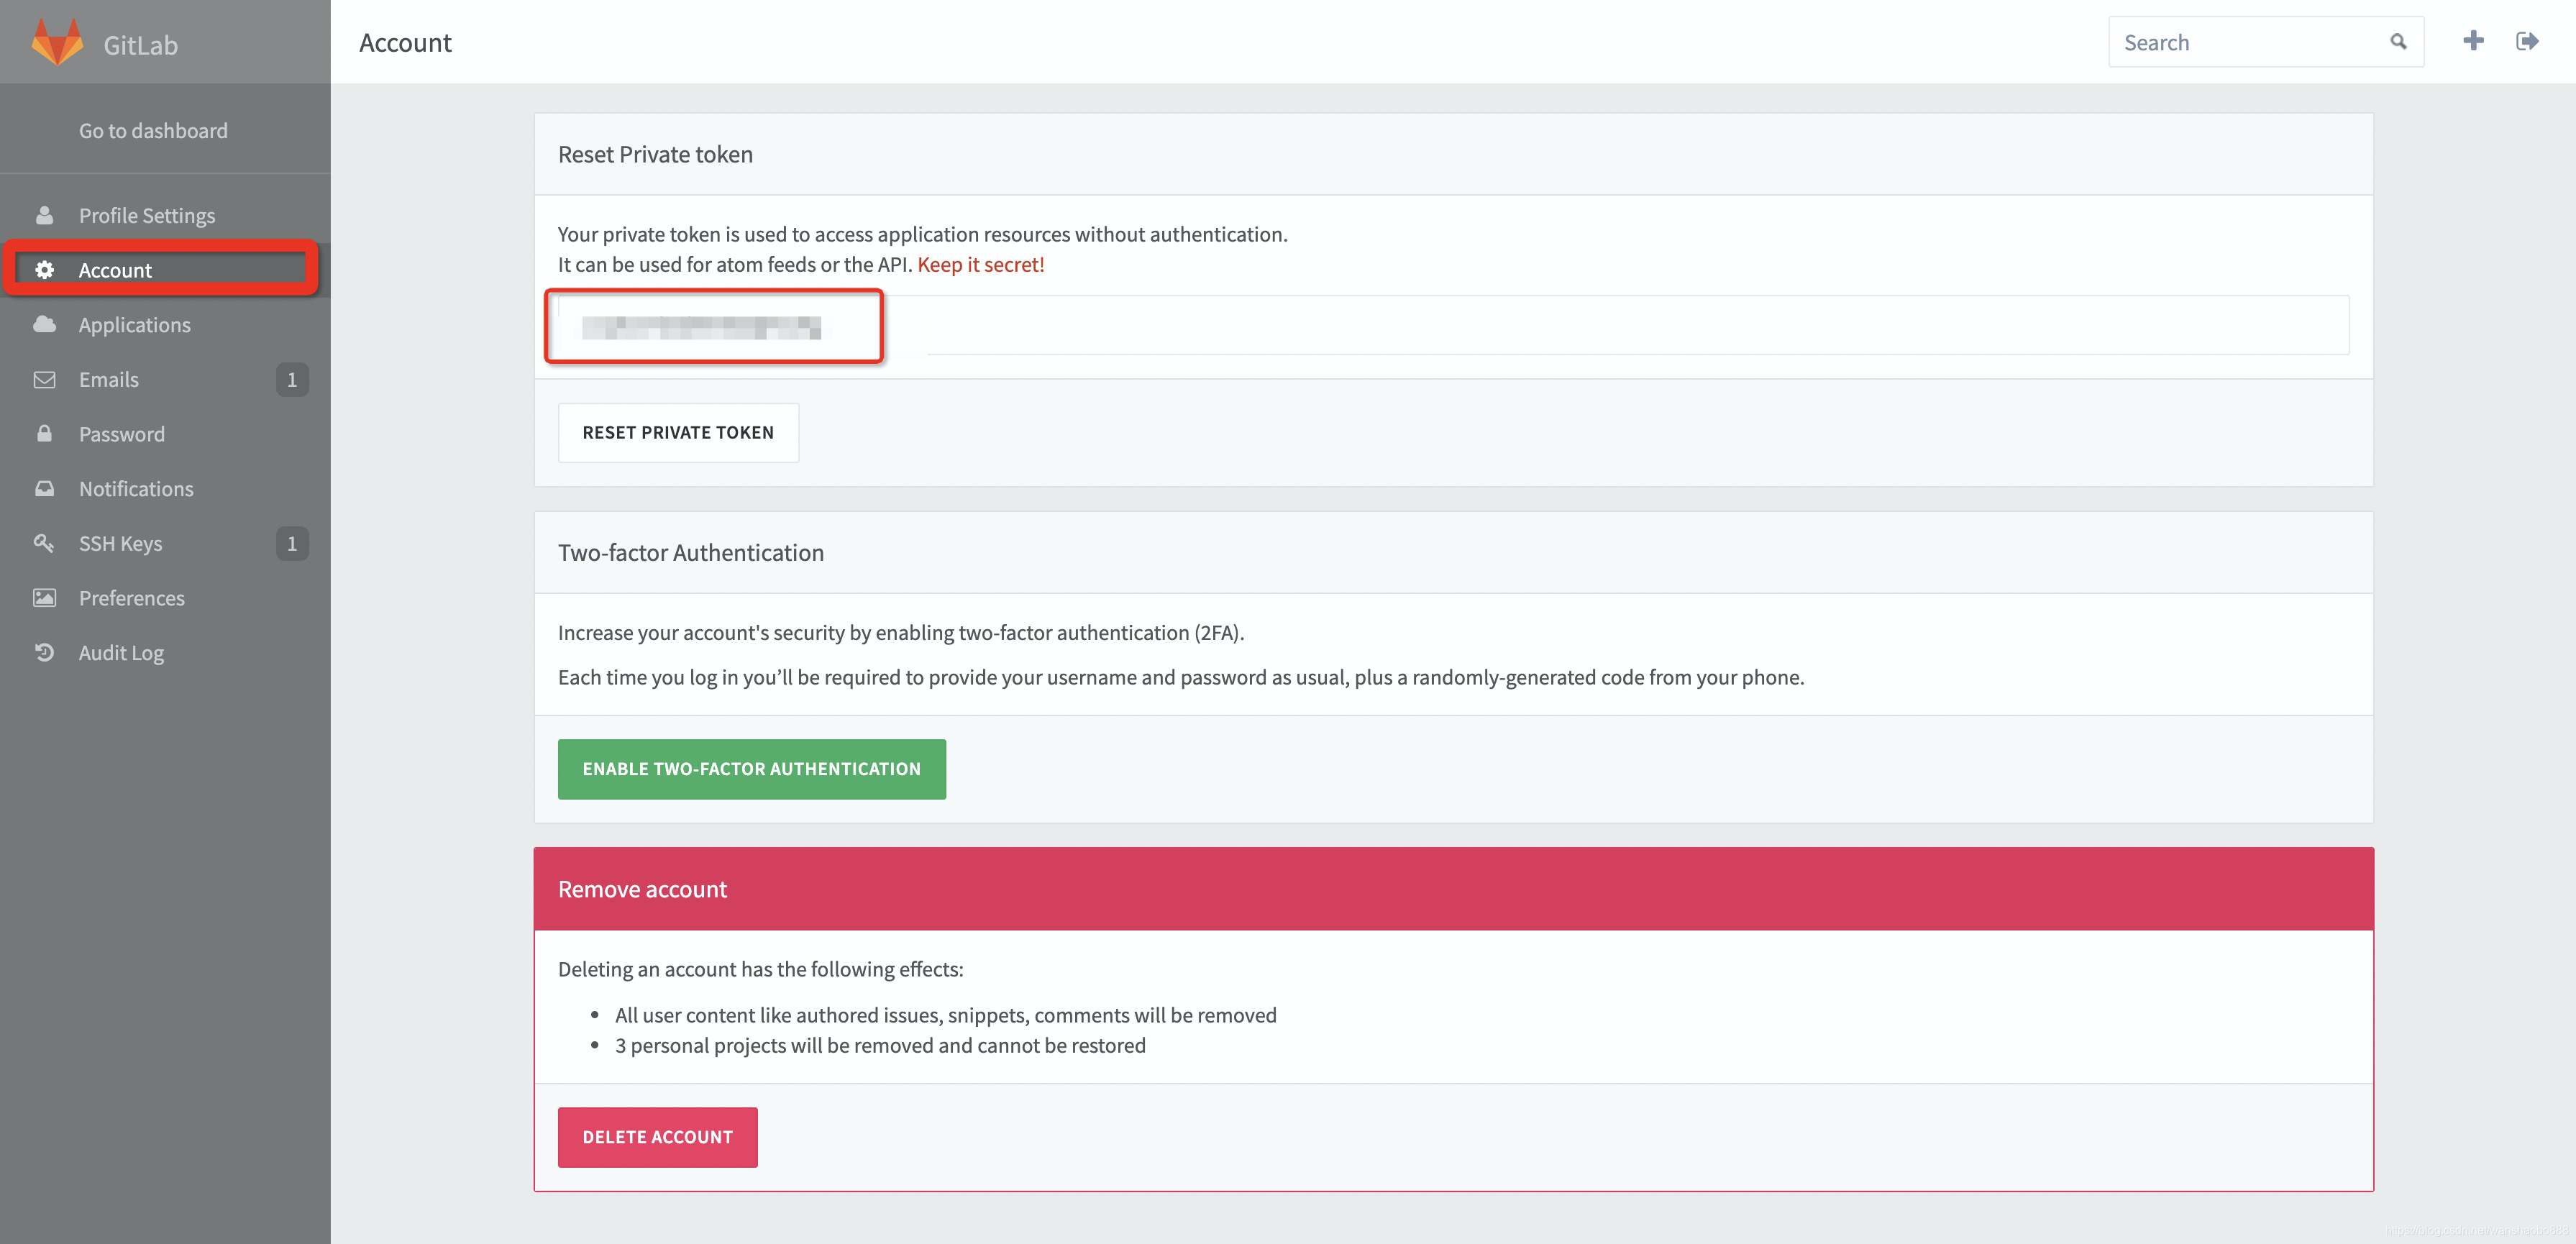Click the Emails count badge

292,379
